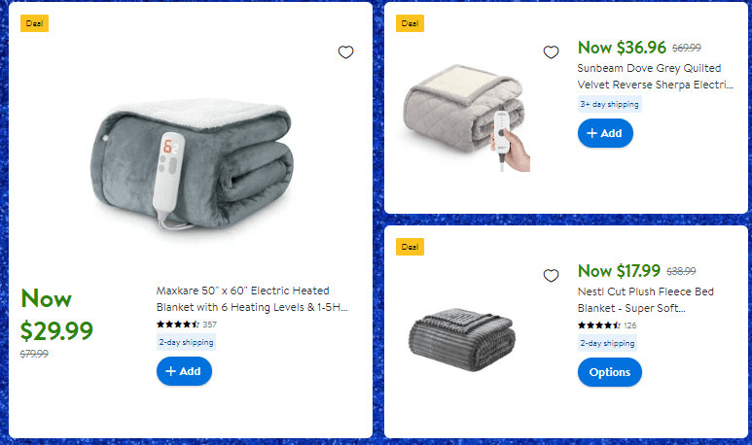Click the 3+ day shipping tag on Sunbeam
Viewport: 752px width, 445px height.
coord(610,104)
